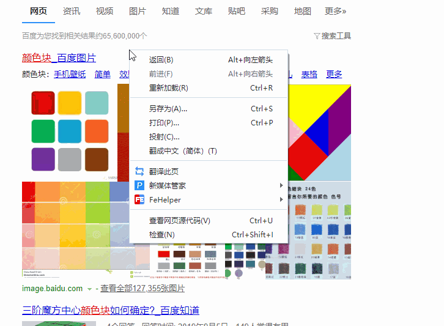Image resolution: width=444 pixels, height=326 pixels.
Task: Open the dropdown arrow next to image.baidu.com
Action: point(89,289)
